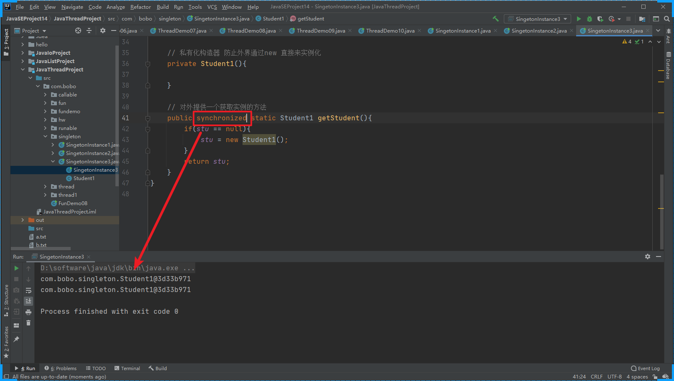Image resolution: width=674 pixels, height=381 pixels.
Task: Switch to the SingetonInstance2.java tab
Action: 539,30
